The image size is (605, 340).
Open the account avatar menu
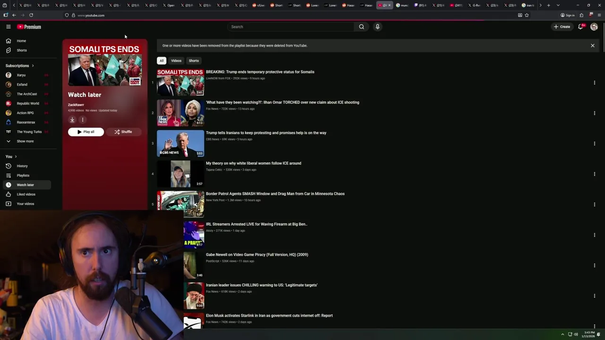point(594,27)
